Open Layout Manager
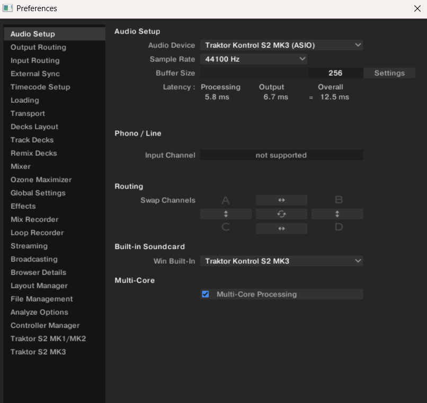 click(55, 286)
